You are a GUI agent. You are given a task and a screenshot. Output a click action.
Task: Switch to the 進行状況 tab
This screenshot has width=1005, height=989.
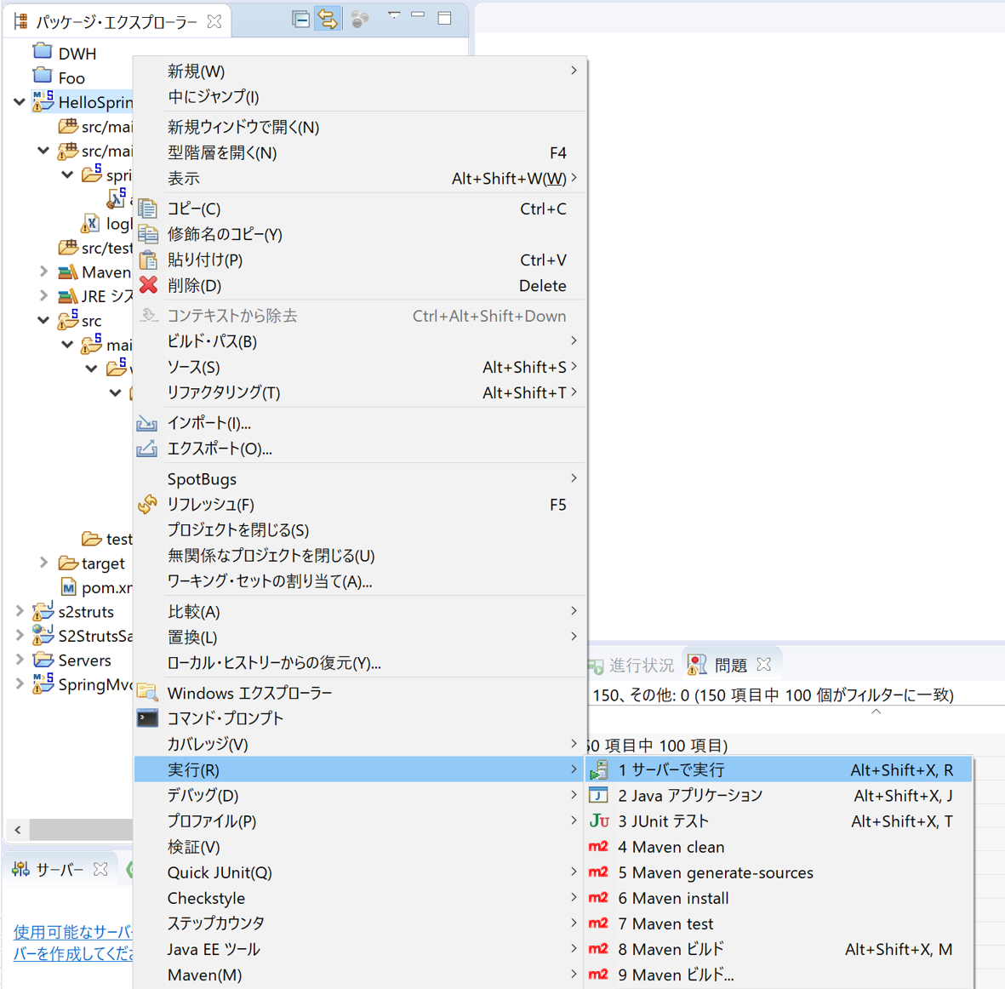click(631, 666)
